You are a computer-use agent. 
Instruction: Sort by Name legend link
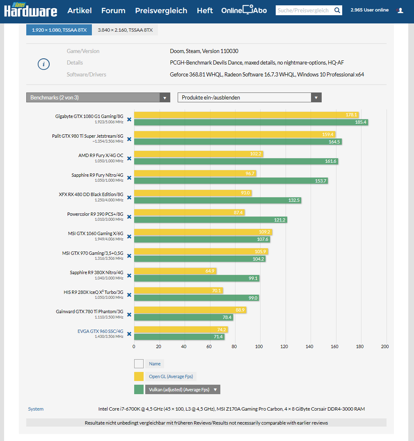[x=155, y=364]
